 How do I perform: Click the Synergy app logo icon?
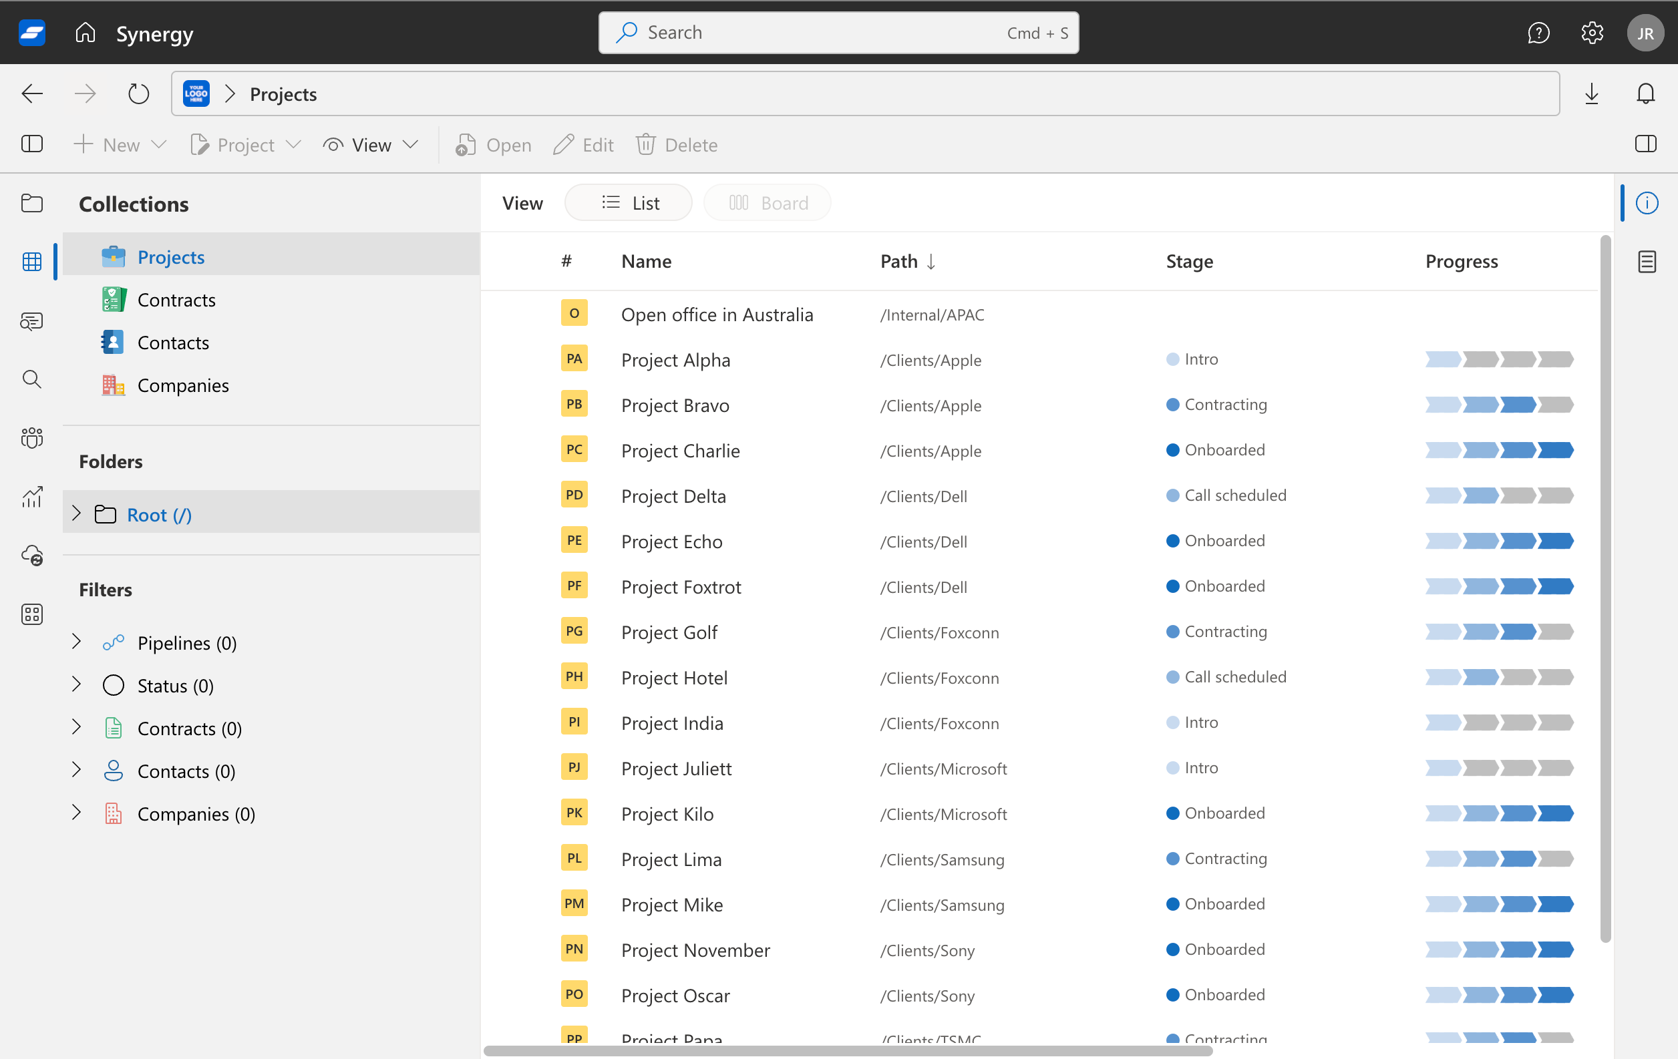tap(32, 33)
